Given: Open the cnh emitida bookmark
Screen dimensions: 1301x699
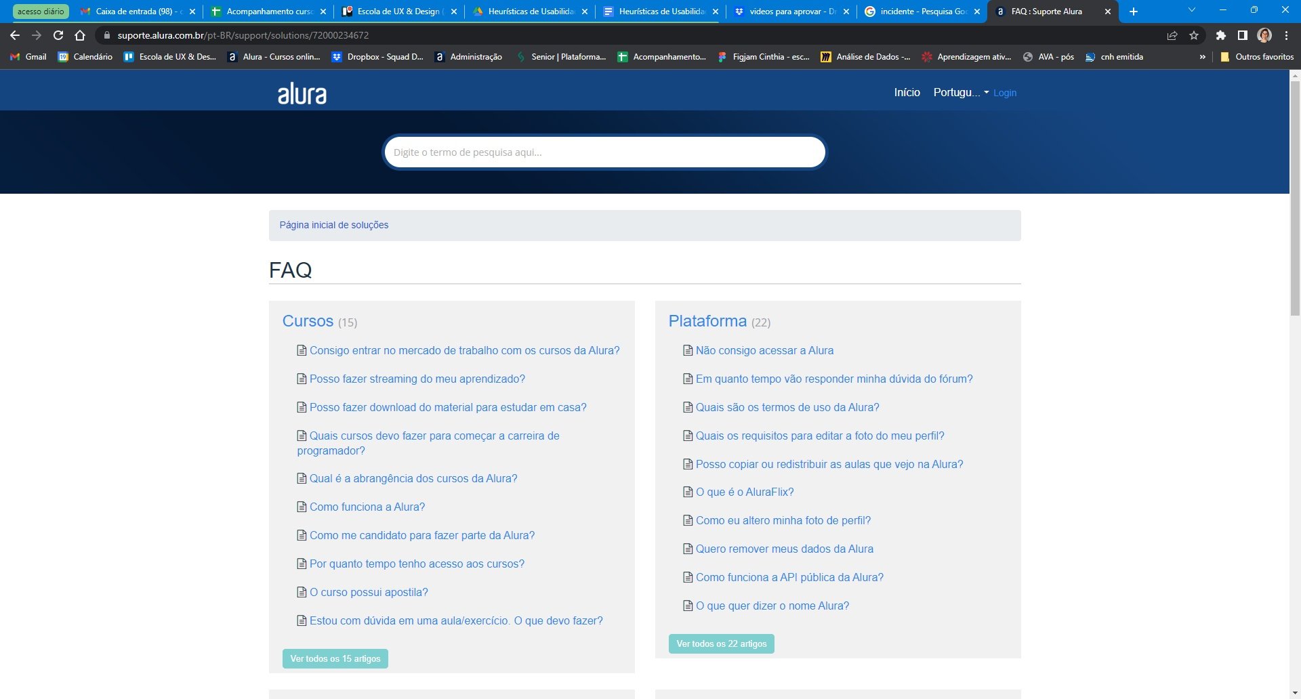Looking at the screenshot, I should pos(1114,57).
